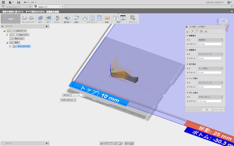Switch to the AuthaGraph v3 tab
The image size is (234, 146).
point(13,7)
